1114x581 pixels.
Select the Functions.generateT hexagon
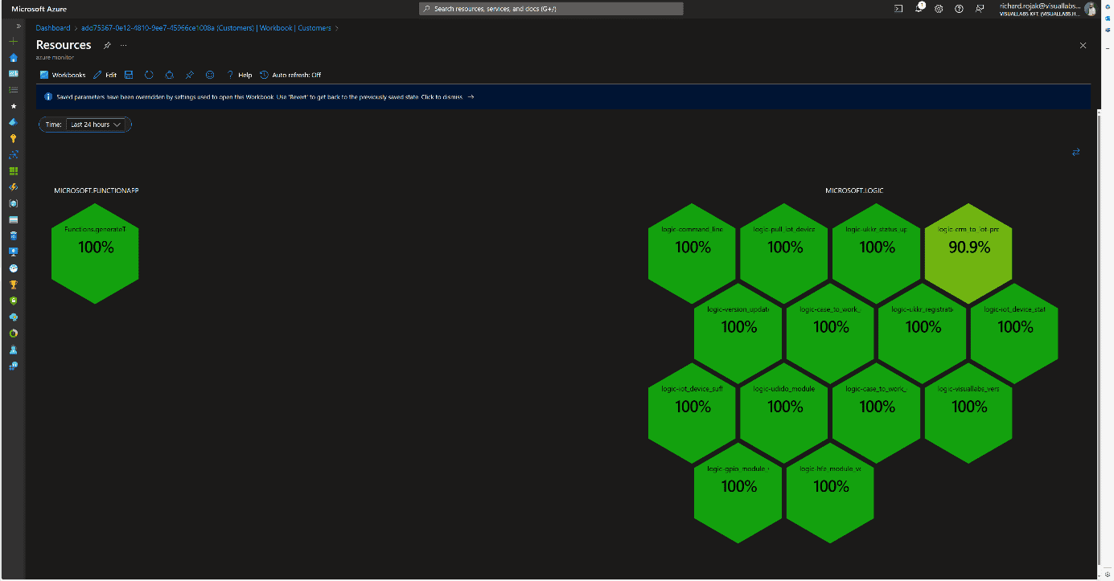tap(95, 253)
